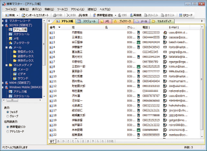This screenshot has width=207, height=151.
Task: Open the ヘルプ(H) menu
Action: click(105, 9)
